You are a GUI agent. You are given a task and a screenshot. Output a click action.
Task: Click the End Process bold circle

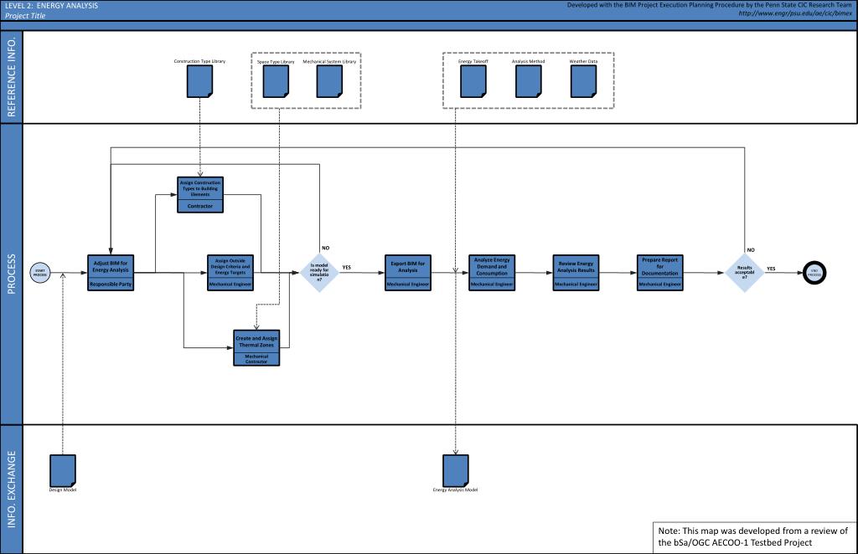pyautogui.click(x=814, y=273)
